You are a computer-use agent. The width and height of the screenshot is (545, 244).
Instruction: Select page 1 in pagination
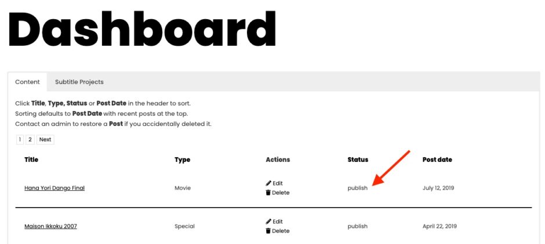(x=20, y=140)
